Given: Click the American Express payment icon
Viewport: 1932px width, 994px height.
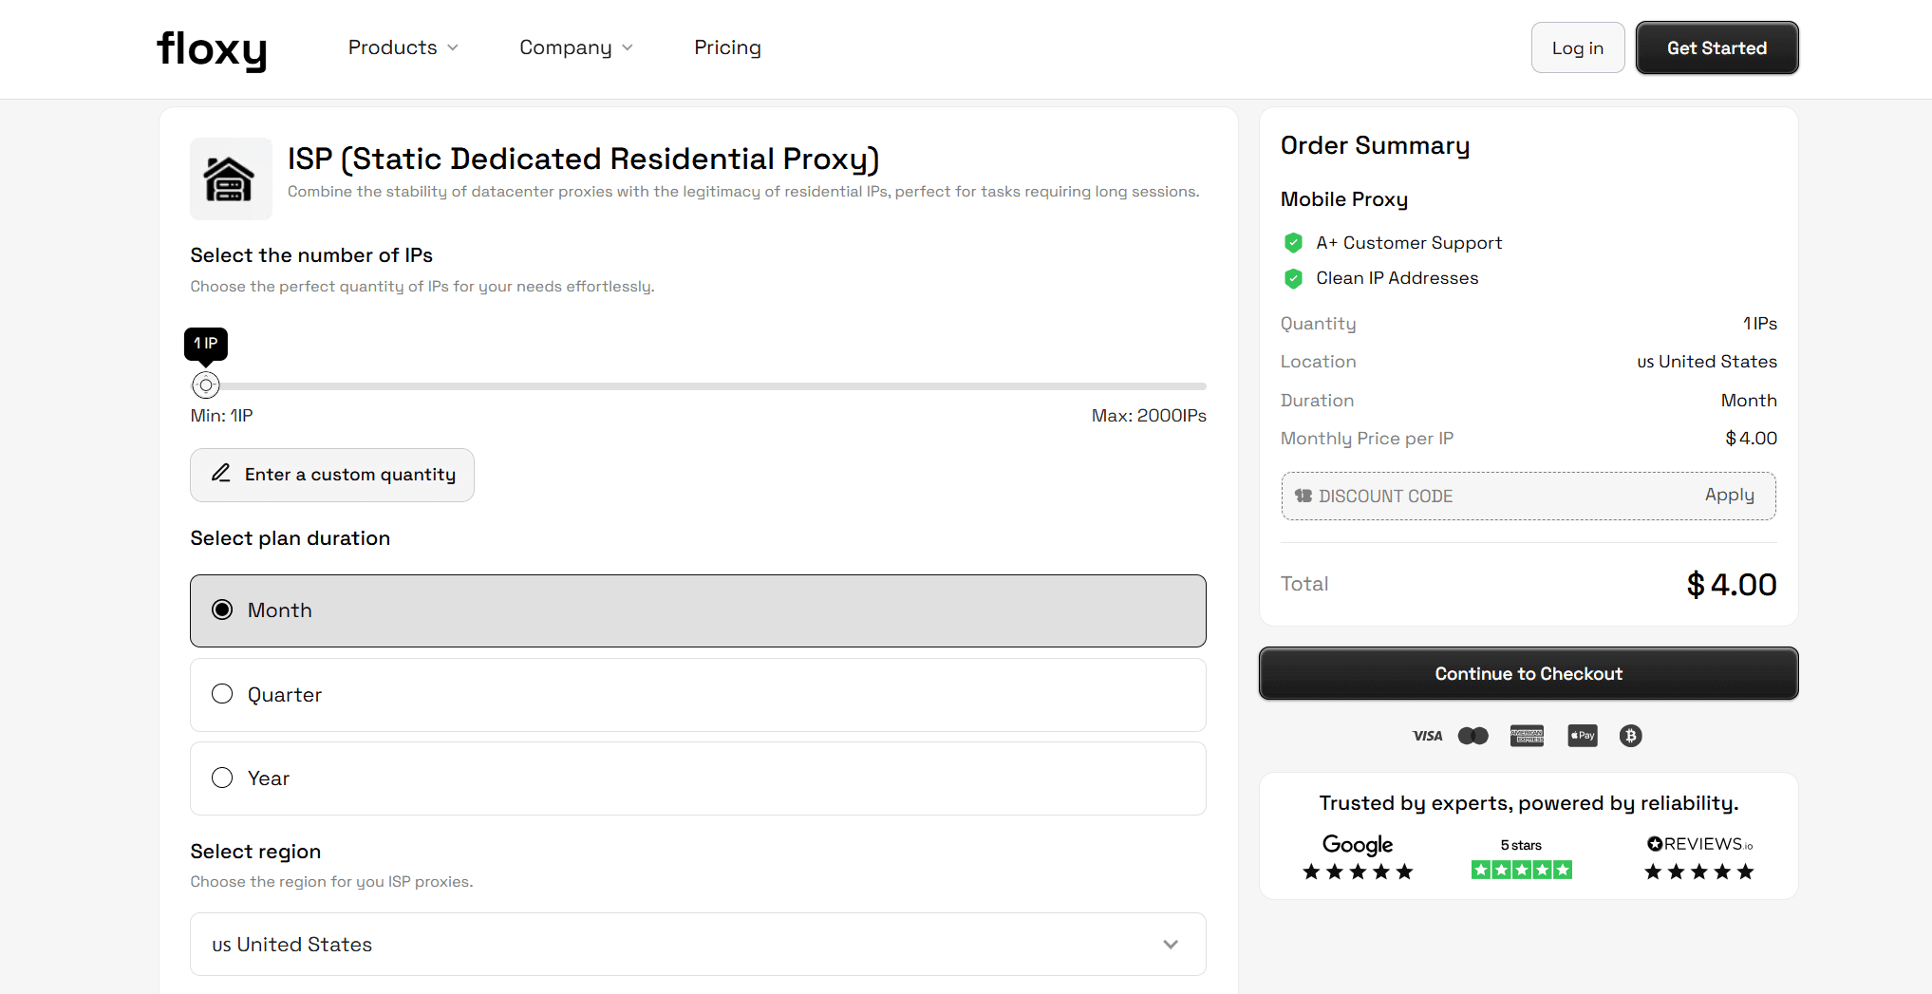Looking at the screenshot, I should [1527, 736].
